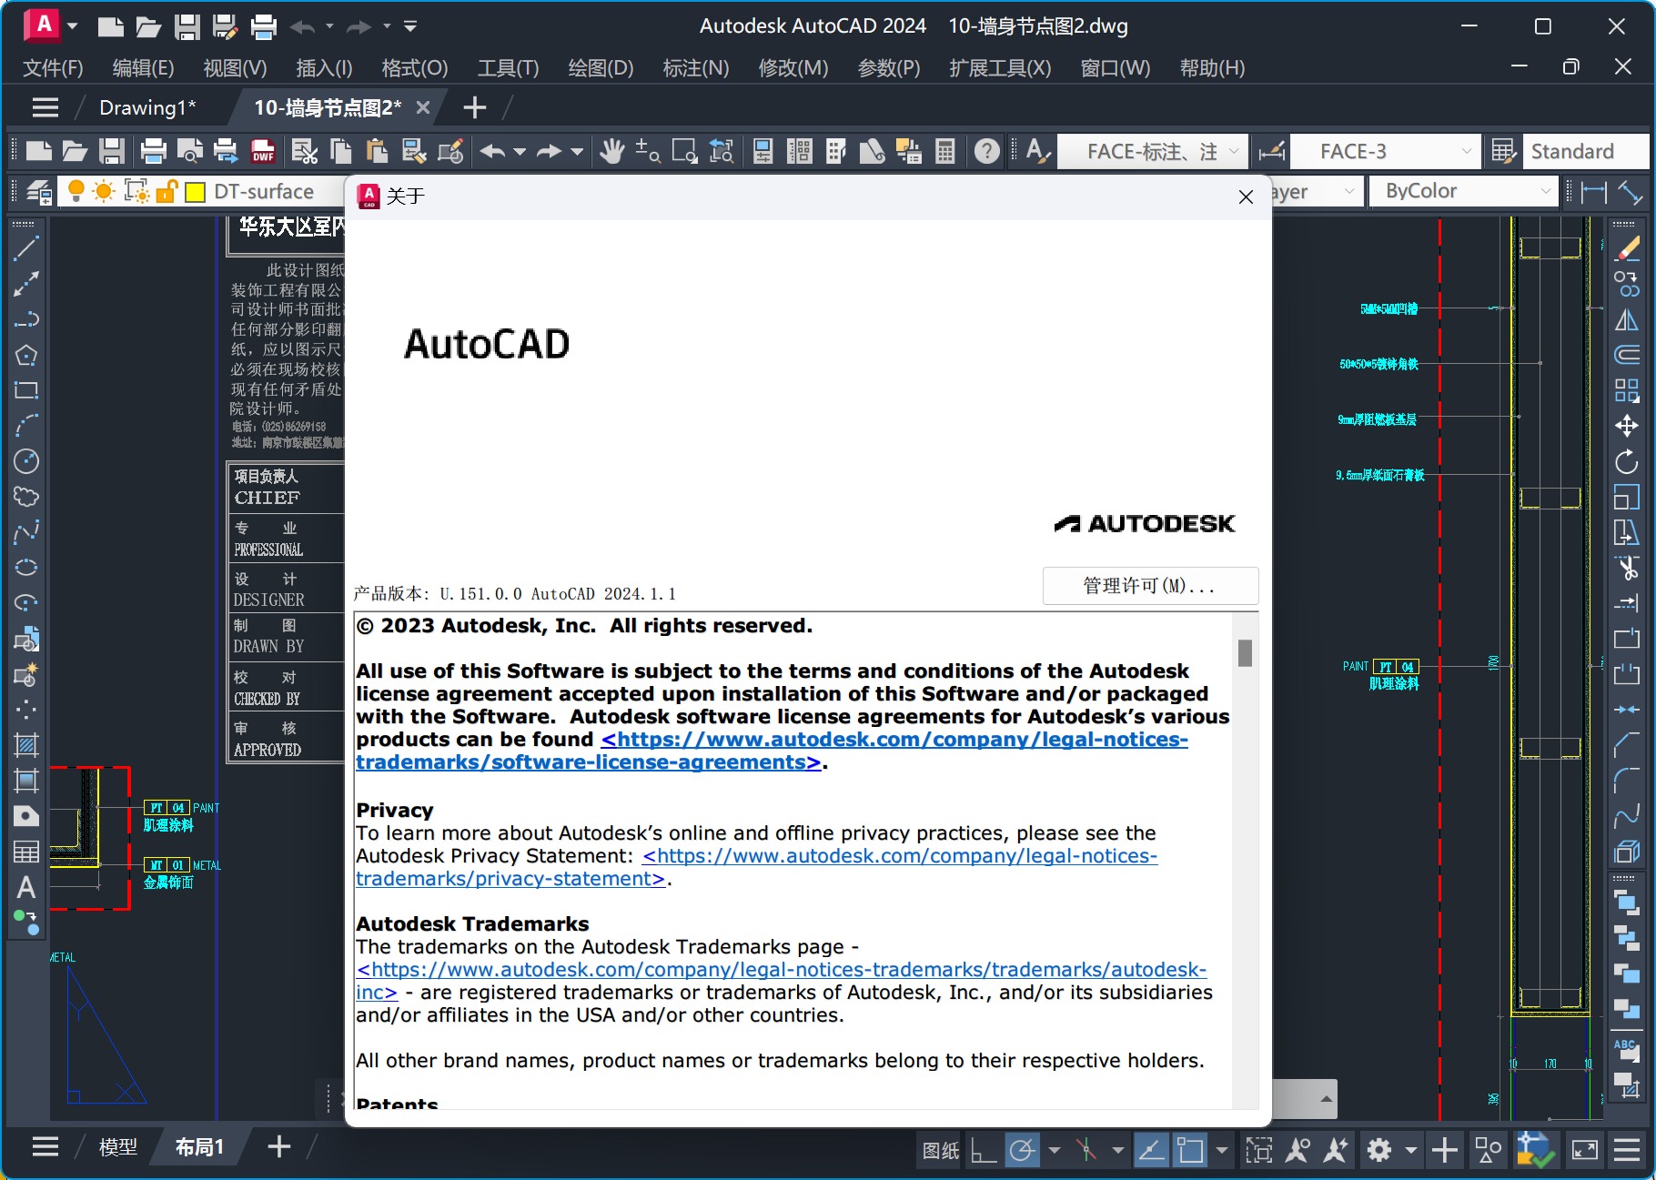This screenshot has width=1656, height=1180.
Task: Open the 文件(F) menu
Action: tap(53, 68)
